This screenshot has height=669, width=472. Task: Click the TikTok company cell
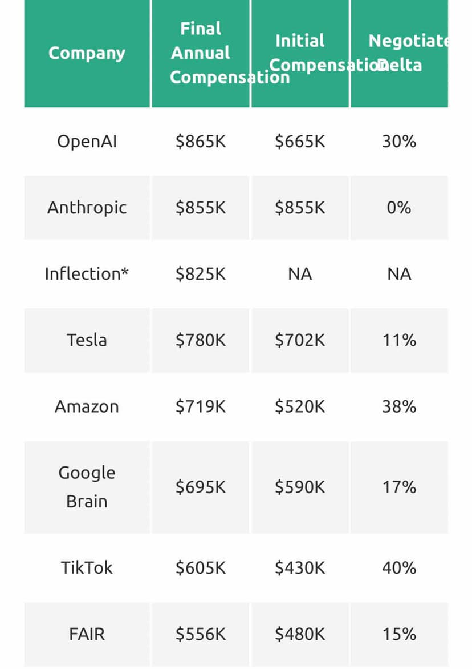point(87,568)
